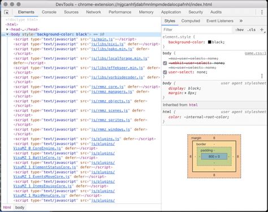
Task: Open the three-dot menu in body rule
Action: (x=262, y=76)
